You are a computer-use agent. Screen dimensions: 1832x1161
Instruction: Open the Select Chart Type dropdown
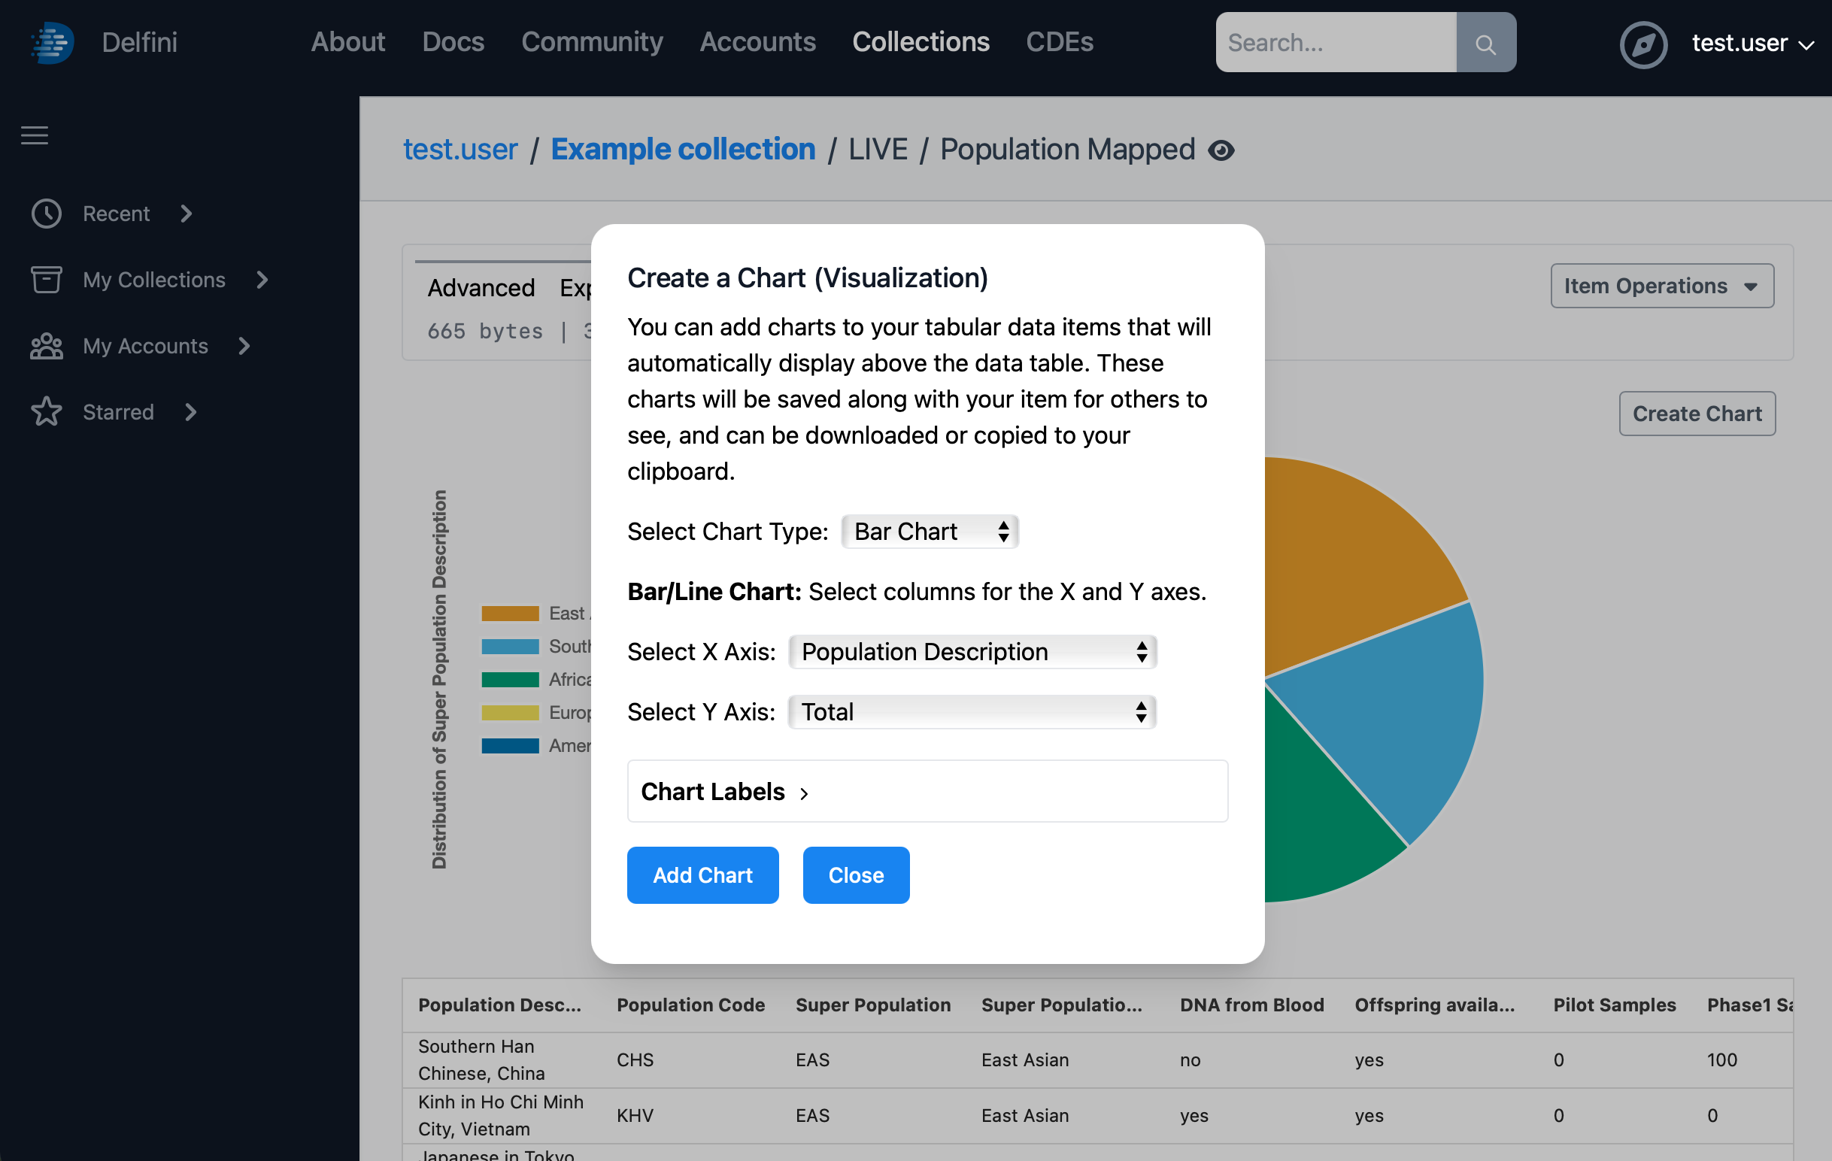[x=929, y=531]
